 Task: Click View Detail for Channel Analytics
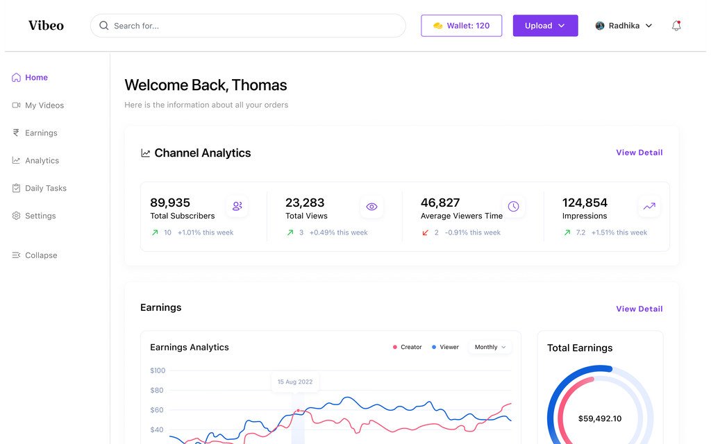(639, 153)
